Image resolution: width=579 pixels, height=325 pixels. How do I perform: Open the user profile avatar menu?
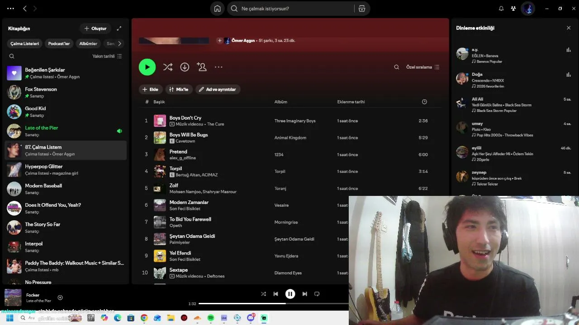pyautogui.click(x=528, y=9)
